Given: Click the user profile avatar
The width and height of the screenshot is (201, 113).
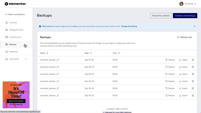Looking at the screenshot, I should click(x=182, y=4).
